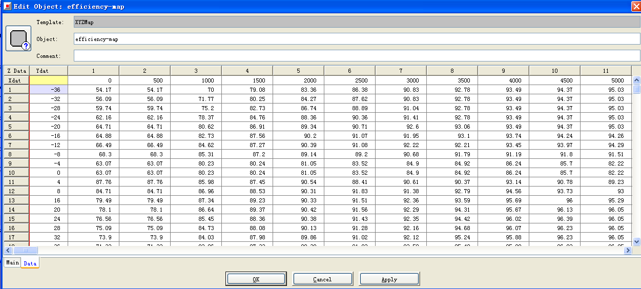This screenshot has width=641, height=289.
Task: Click the yellow empty Xdat/Ydat cell
Action: 49,80
